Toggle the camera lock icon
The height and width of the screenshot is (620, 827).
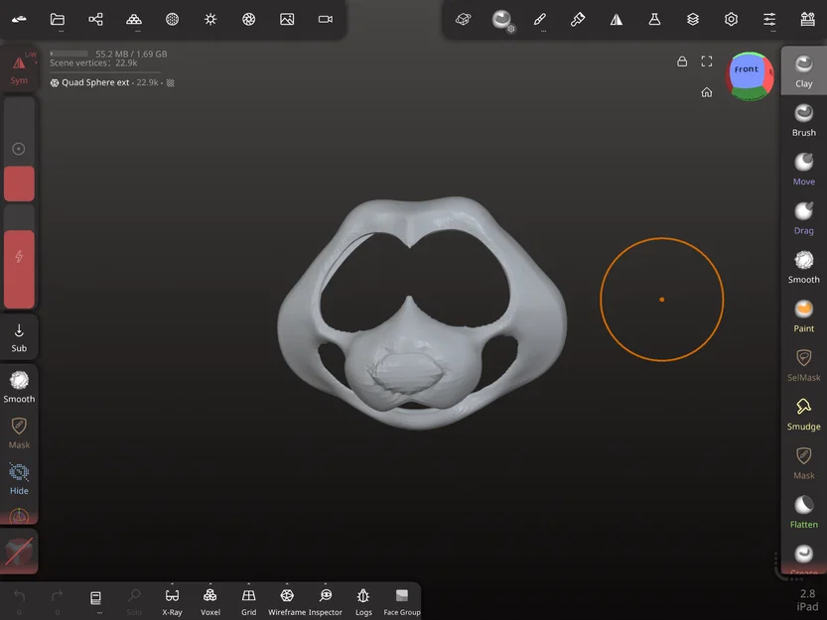pos(682,62)
